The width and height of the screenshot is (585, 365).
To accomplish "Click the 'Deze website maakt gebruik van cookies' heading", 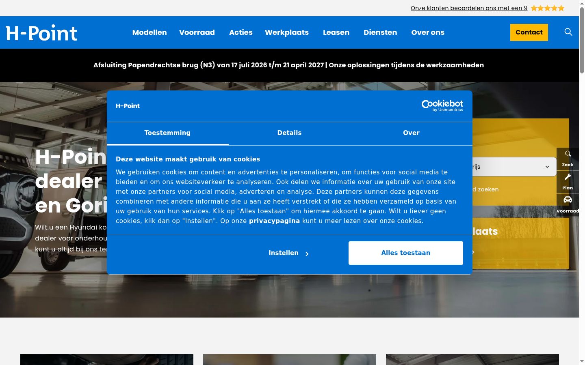I will [x=188, y=159].
